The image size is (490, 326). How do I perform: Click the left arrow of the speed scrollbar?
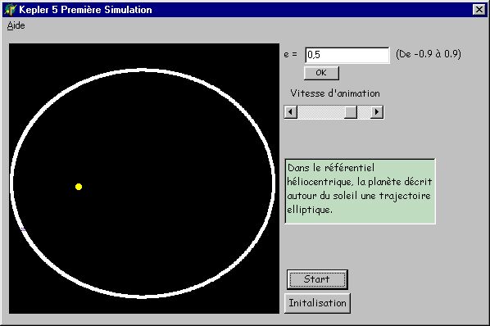[x=291, y=111]
